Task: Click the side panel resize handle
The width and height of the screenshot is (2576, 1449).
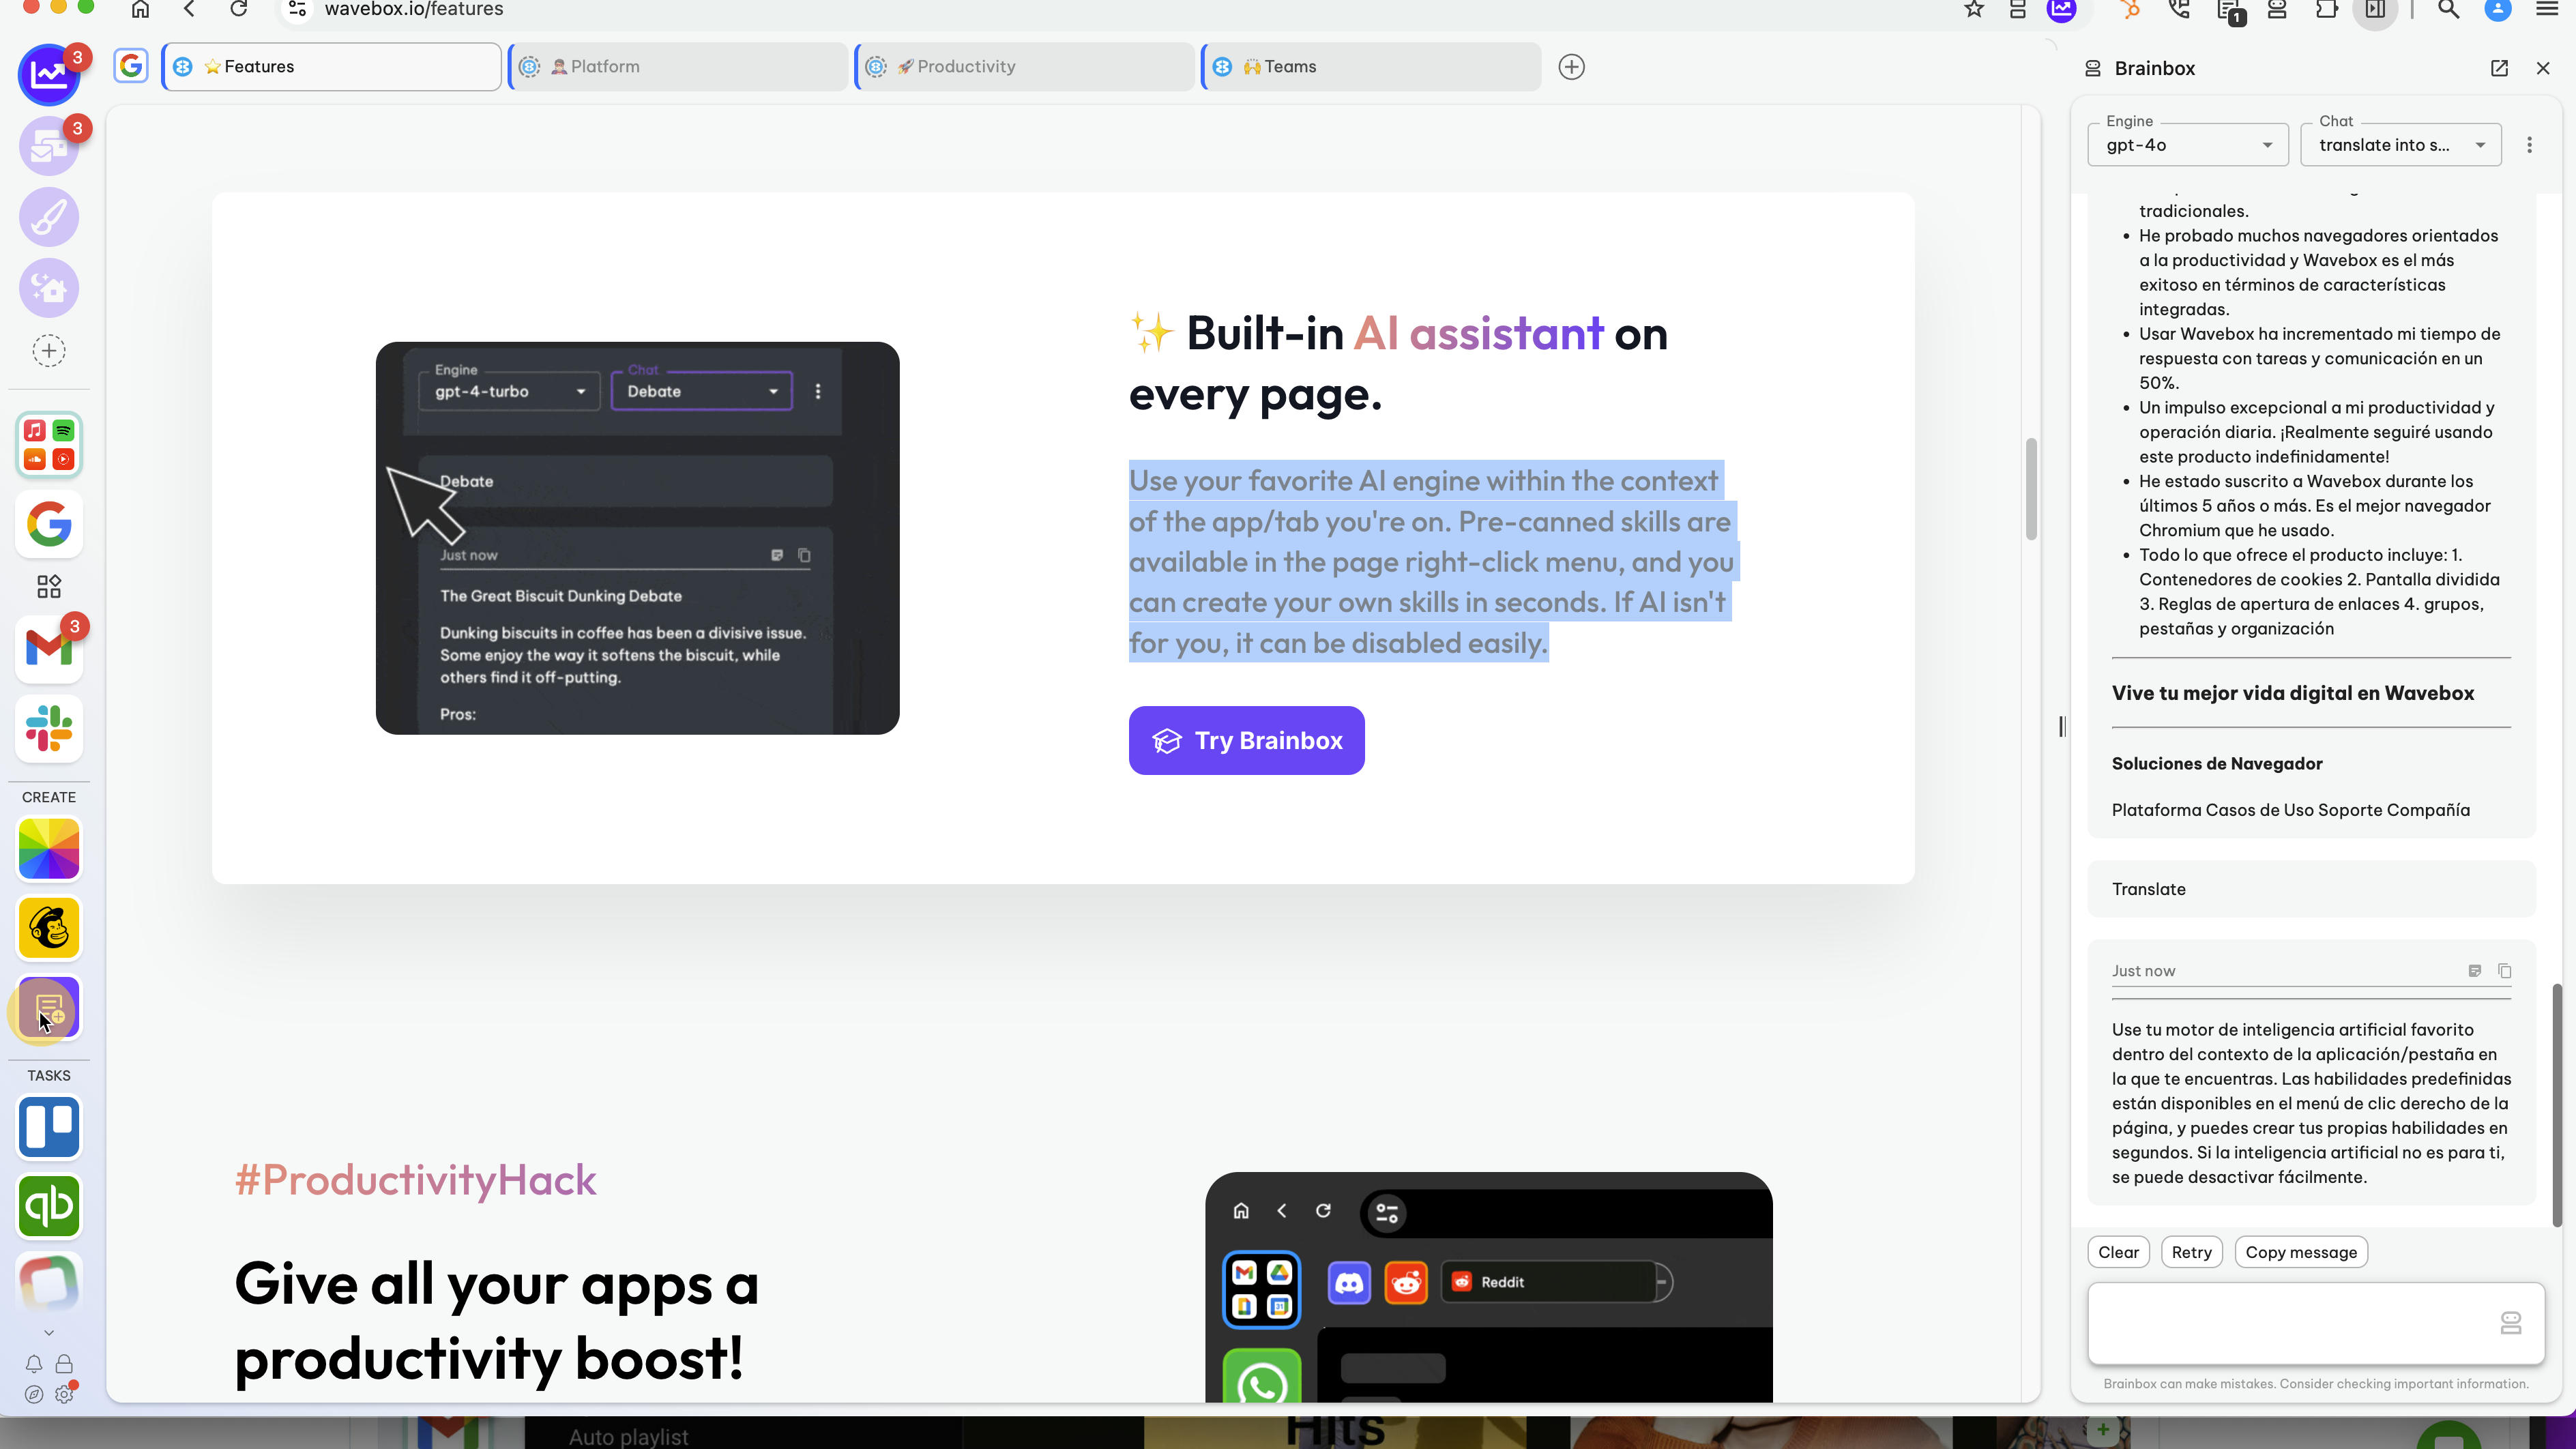Action: (2062, 727)
